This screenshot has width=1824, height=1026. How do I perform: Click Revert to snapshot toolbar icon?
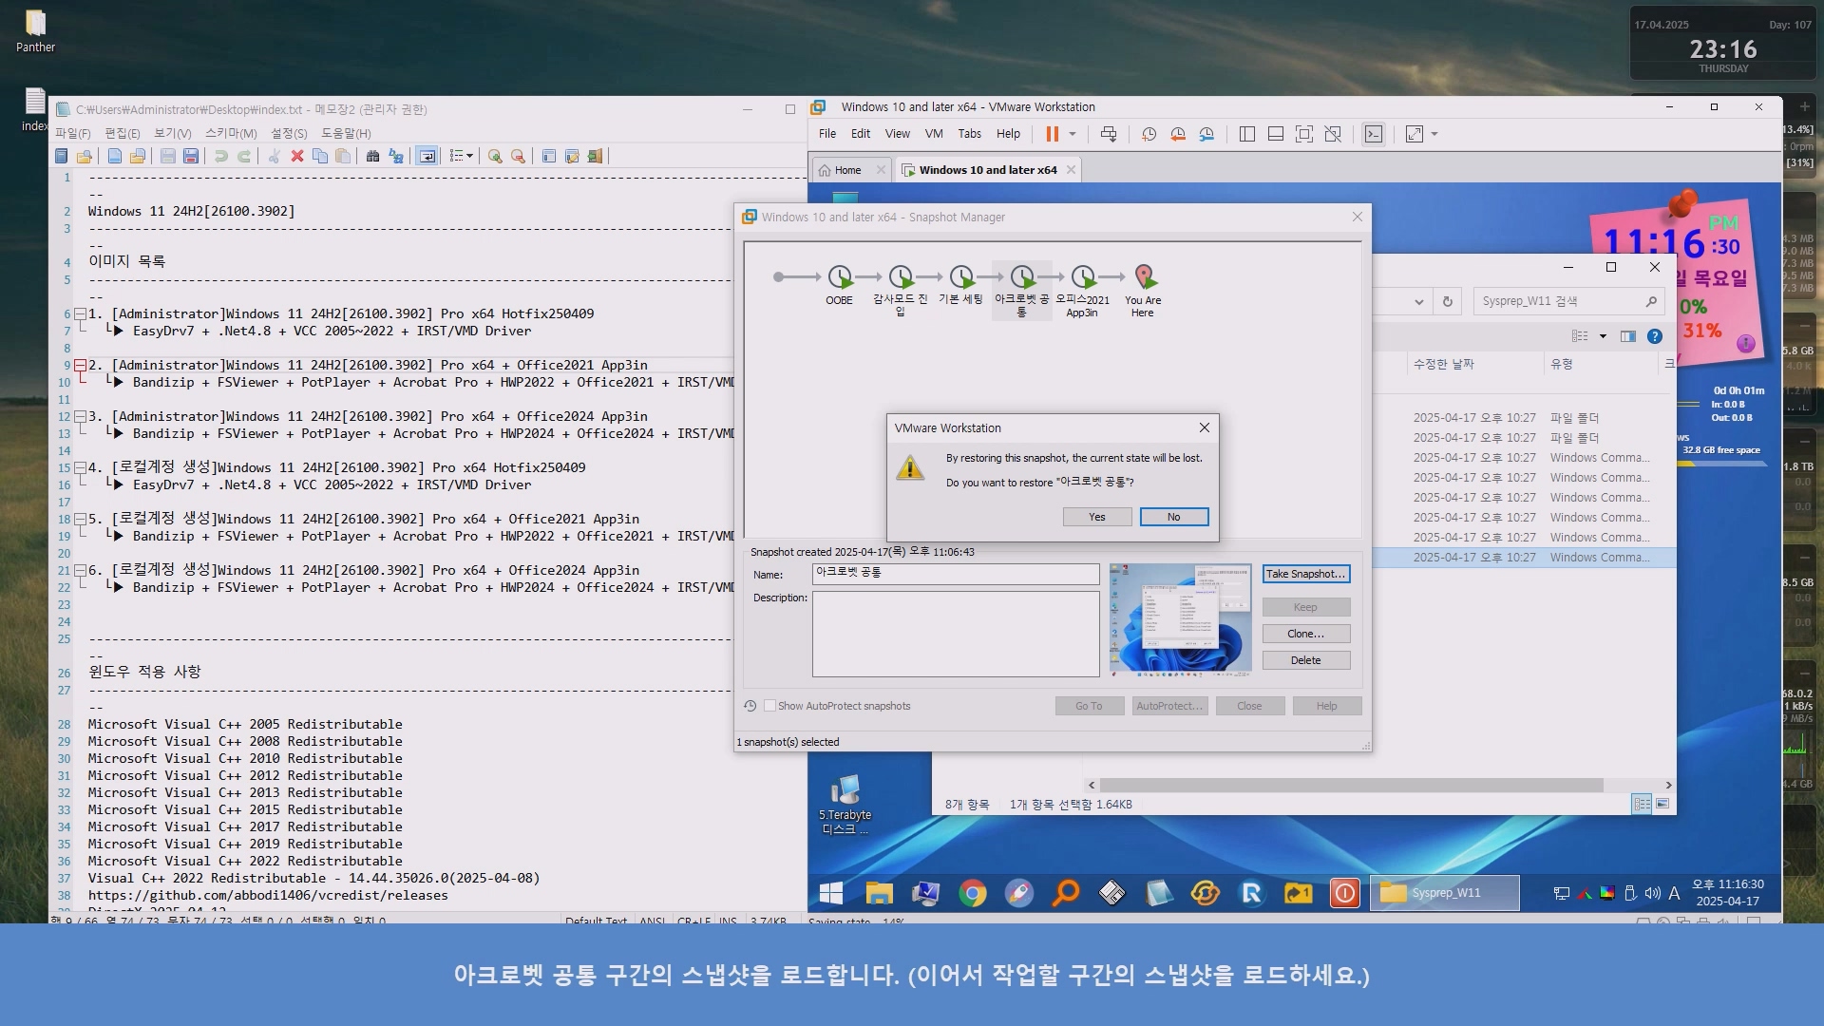(x=1178, y=134)
